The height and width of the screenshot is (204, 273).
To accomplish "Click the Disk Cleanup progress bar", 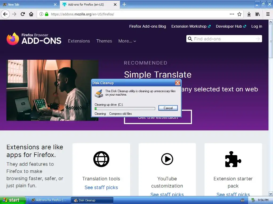I will (x=125, y=108).
